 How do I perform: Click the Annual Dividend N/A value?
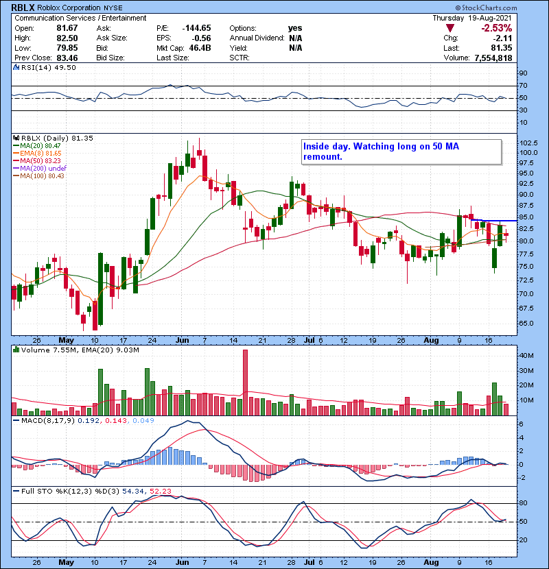(x=295, y=38)
